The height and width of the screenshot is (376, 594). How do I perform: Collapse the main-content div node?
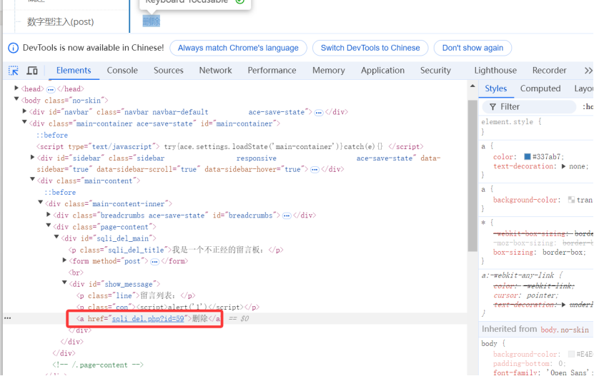click(x=33, y=179)
